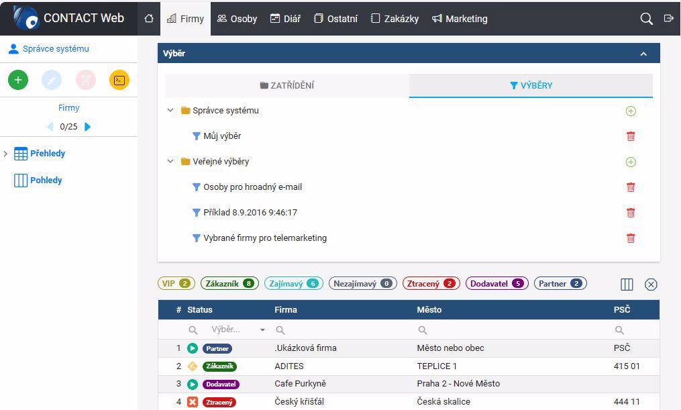Collapse the Výběr panel with chevron
Image resolution: width=681 pixels, height=410 pixels.
click(643, 54)
